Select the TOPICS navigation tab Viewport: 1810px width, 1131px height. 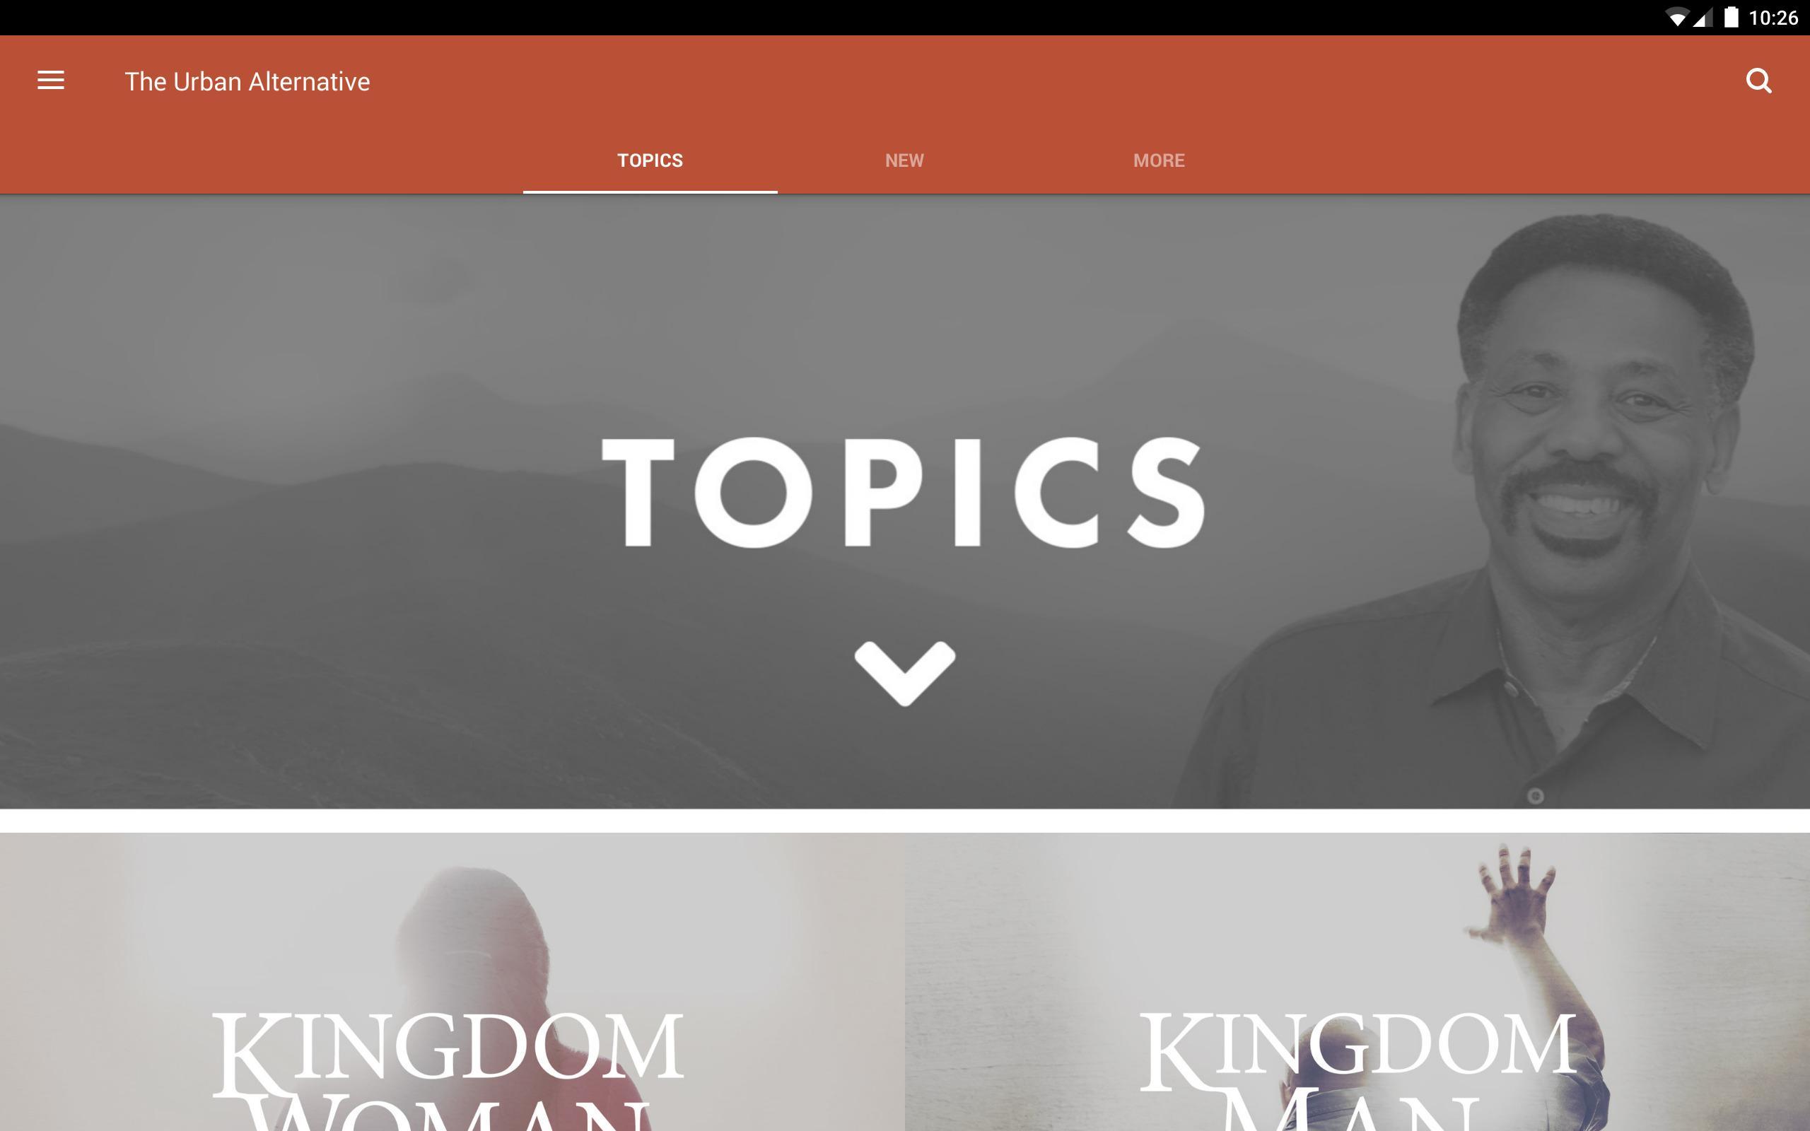(649, 159)
